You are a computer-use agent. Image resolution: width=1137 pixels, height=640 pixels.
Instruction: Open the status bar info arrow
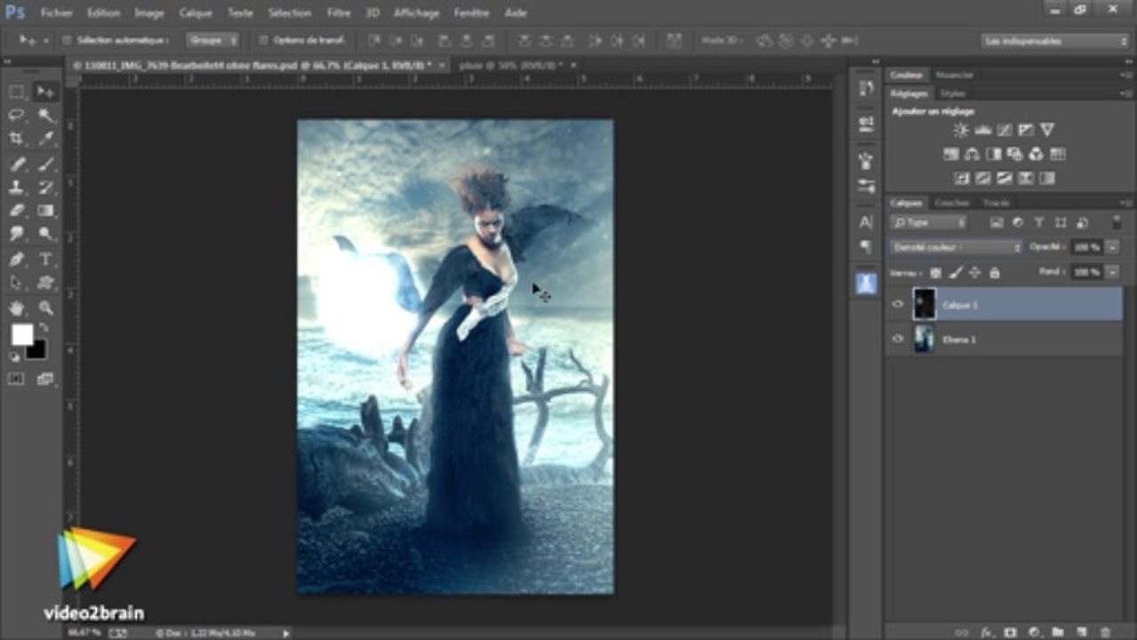coord(285,633)
